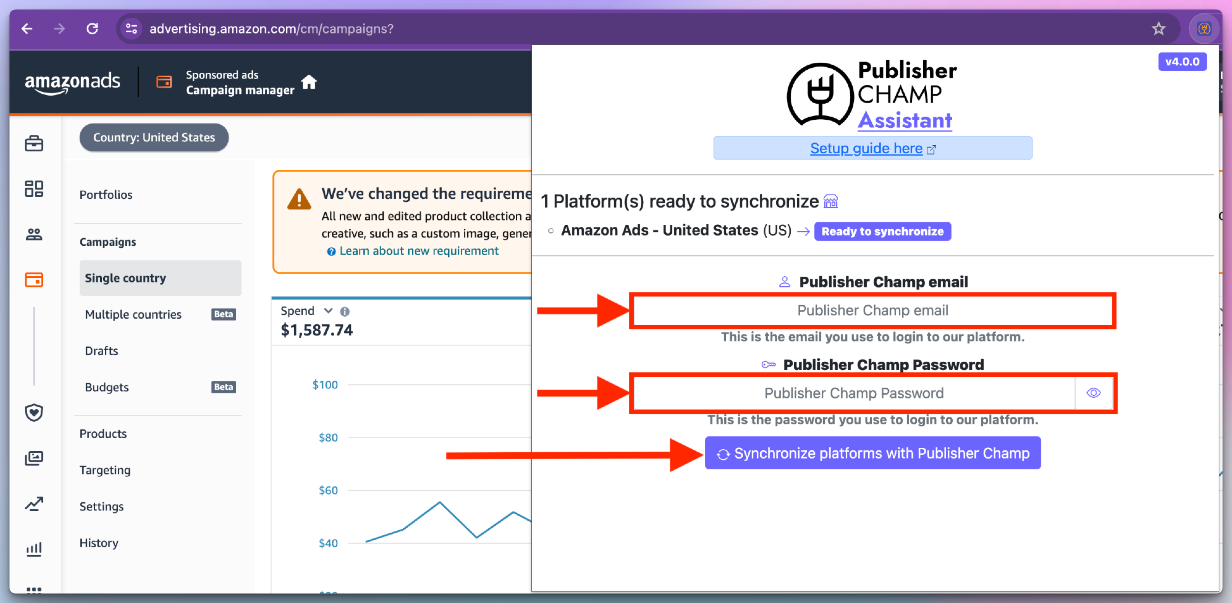Click the v4.0.0 version badge
This screenshot has width=1232, height=603.
click(1182, 62)
